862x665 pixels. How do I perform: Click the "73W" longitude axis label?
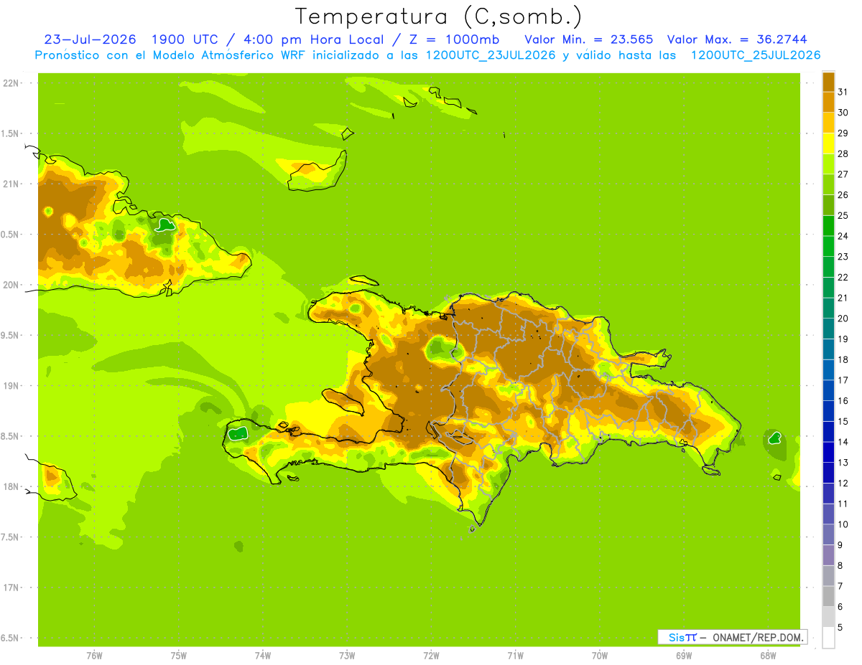347,655
